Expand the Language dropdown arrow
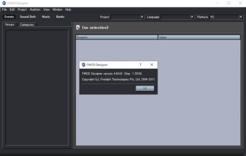This screenshot has height=156, width=246. point(192,17)
